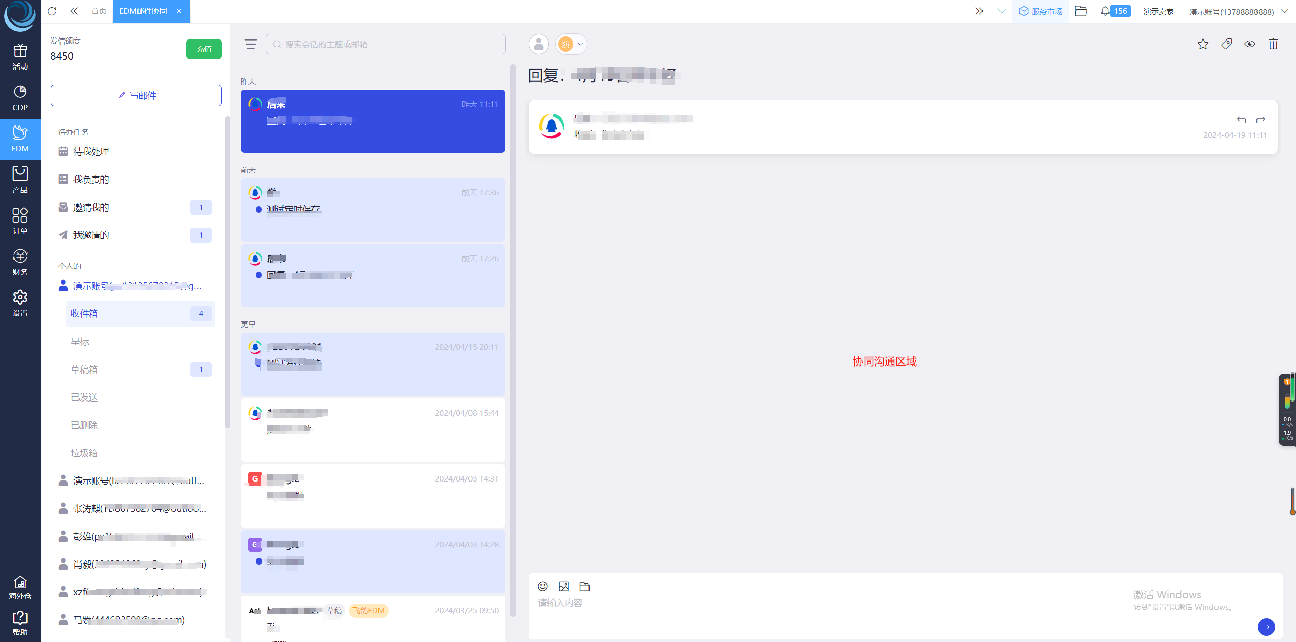Open 我负责的 tasks
Viewport: 1296px width, 642px height.
[136, 180]
